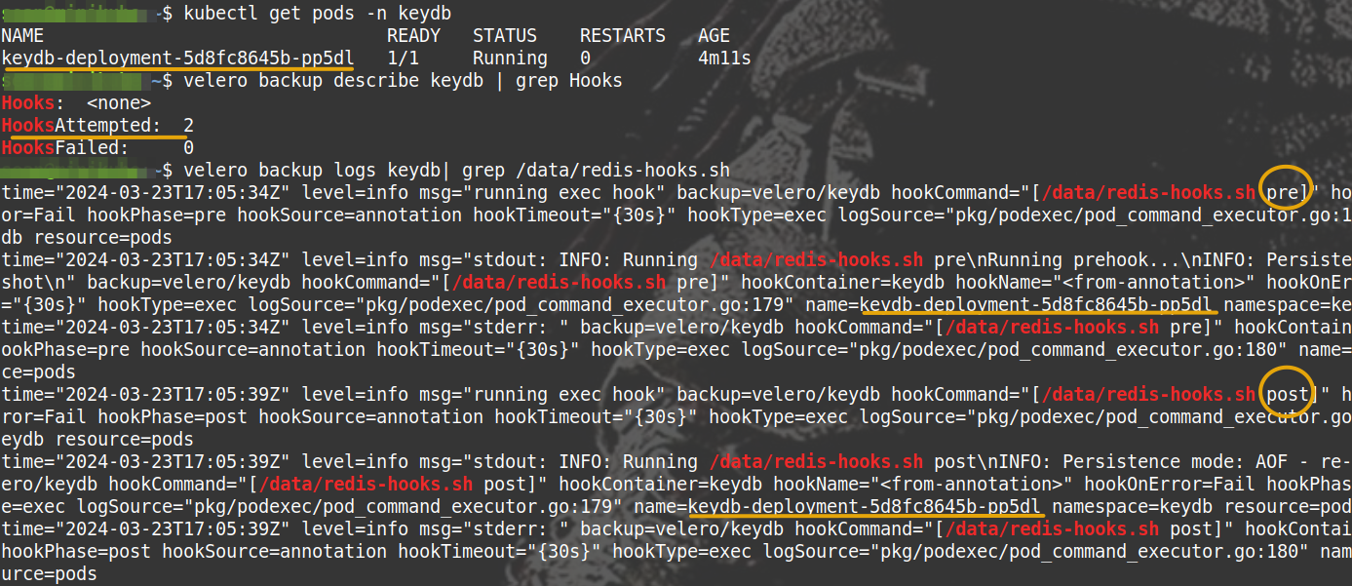Click the 'e=exec' fragment starting a line
Screen dimensions: 1352x586
click(x=34, y=507)
